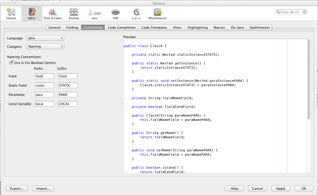Open PHP options via its icon
The height and width of the screenshot is (195, 318).
pos(115,13)
